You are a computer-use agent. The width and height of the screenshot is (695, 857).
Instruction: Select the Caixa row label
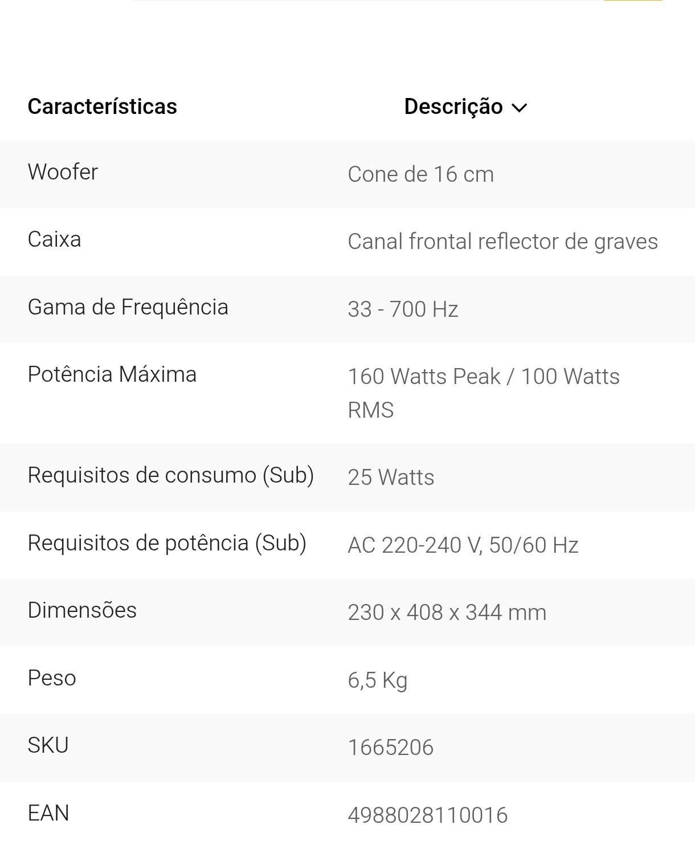click(x=54, y=239)
